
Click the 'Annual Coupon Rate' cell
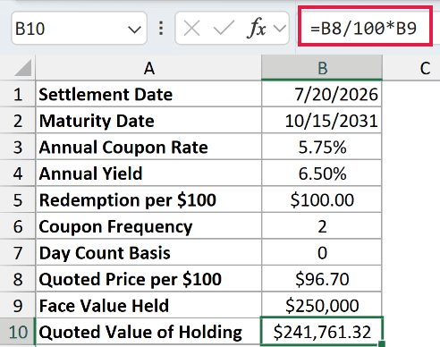(148, 147)
